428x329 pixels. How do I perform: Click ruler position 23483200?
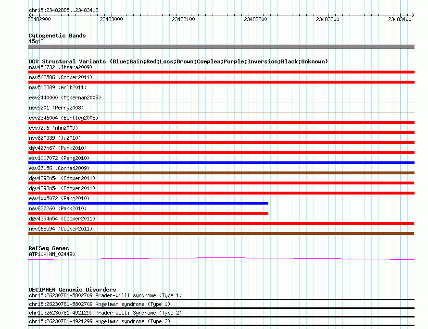click(x=255, y=19)
